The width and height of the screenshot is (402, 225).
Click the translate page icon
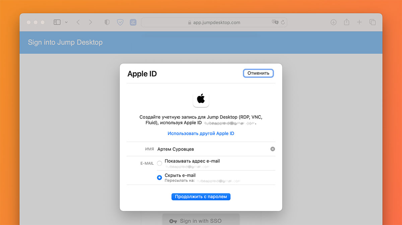tap(275, 22)
